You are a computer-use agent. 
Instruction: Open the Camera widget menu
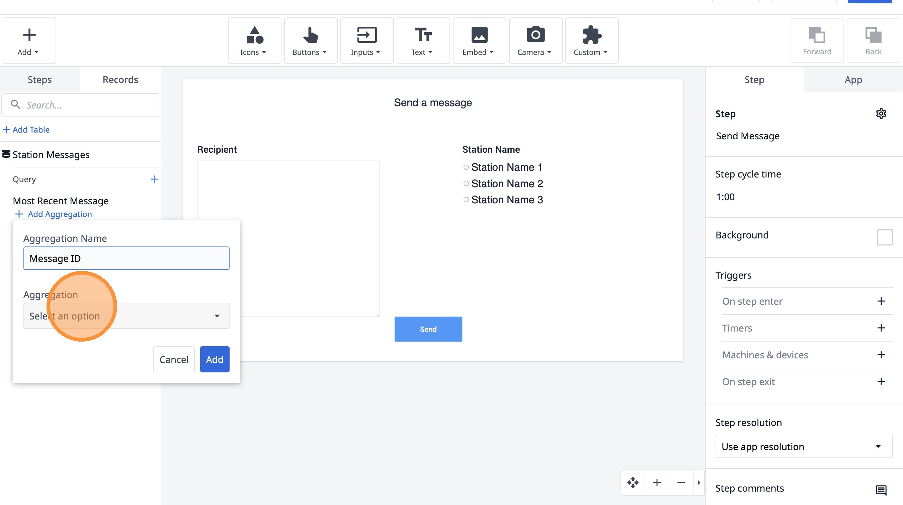click(x=535, y=41)
